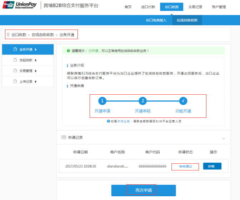
Task: Collapse the 申请记录 section chevron
Action: [x=224, y=138]
